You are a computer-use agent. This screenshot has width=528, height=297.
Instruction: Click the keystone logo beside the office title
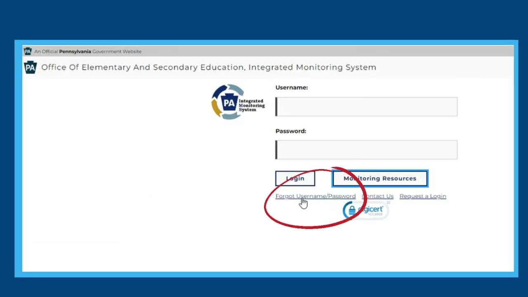(x=30, y=67)
